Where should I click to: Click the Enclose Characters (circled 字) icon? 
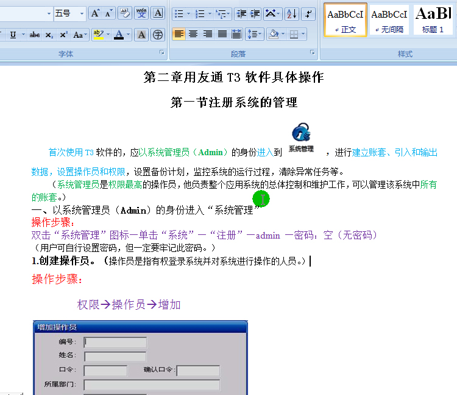[x=158, y=35]
